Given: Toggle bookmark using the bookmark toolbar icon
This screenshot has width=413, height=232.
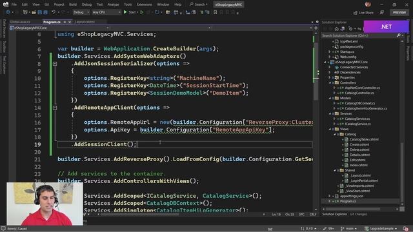Looking at the screenshot, I should point(215,12).
